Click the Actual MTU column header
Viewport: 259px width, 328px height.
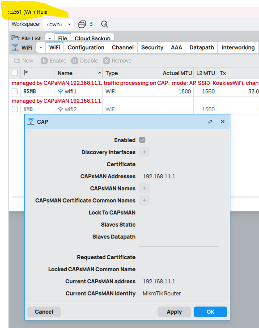coord(177,73)
